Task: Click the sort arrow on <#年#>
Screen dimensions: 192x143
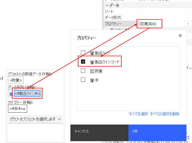Action: click(x=24, y=109)
